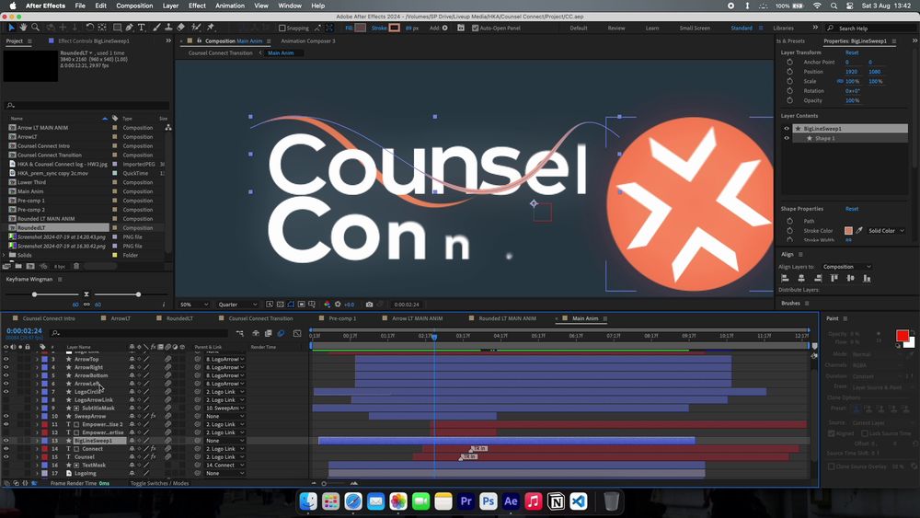Expand the ArrowRight layer properties

[37, 367]
